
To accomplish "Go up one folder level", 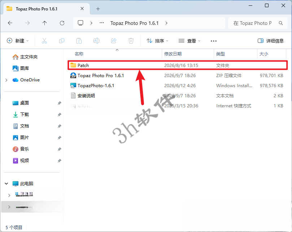I will (x=44, y=23).
